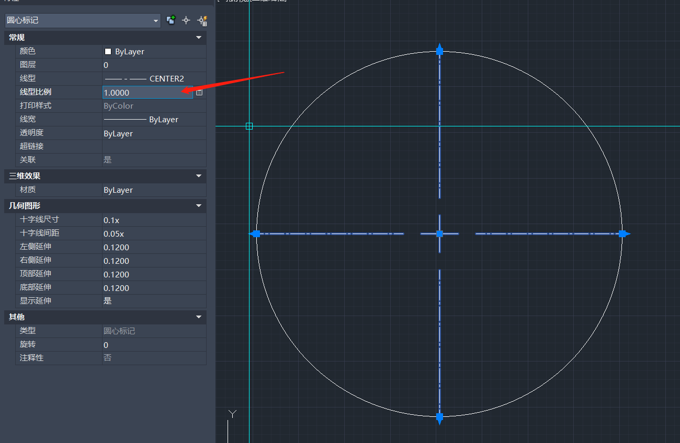Open the Quick Select icon
Screen dimensions: 680x443
pyautogui.click(x=202, y=20)
